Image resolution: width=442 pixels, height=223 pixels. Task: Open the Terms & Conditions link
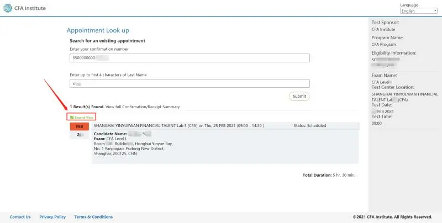pos(93,217)
